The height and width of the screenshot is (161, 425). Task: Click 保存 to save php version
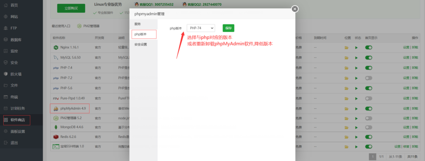click(x=229, y=28)
